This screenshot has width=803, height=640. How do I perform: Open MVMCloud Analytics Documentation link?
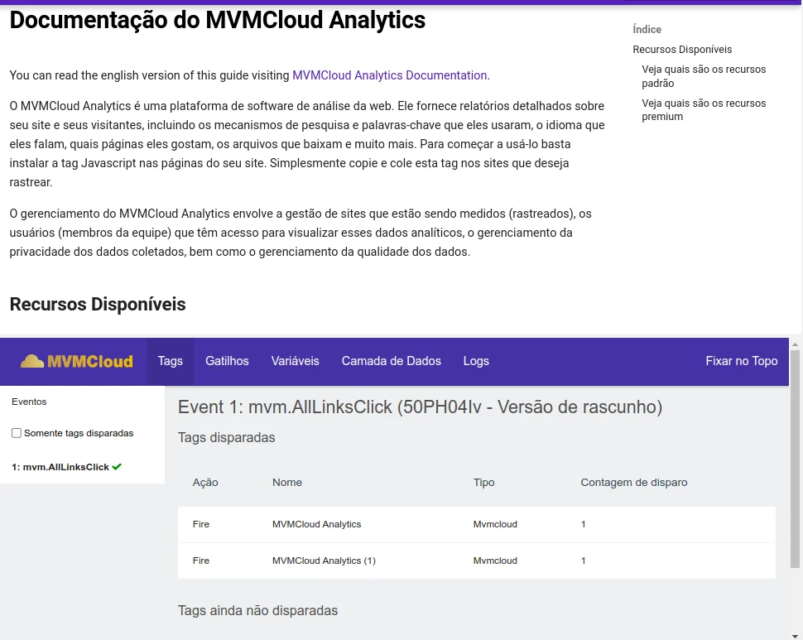(389, 75)
